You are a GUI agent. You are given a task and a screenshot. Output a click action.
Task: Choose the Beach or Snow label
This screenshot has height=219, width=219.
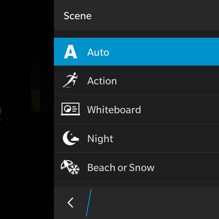[121, 167]
